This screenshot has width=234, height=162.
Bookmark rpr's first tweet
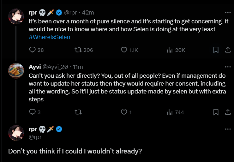point(216,50)
